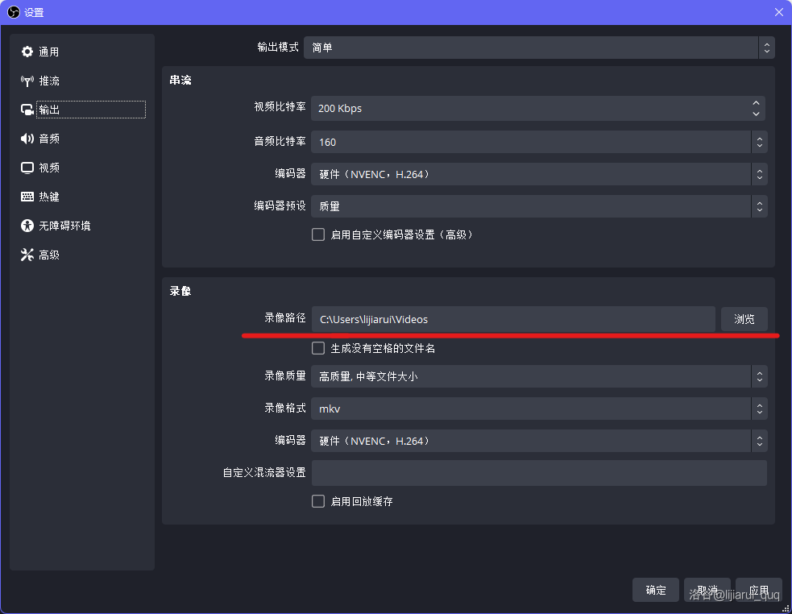Open the 编码器预设 dropdown
Screen dimensions: 792x614
coord(539,206)
